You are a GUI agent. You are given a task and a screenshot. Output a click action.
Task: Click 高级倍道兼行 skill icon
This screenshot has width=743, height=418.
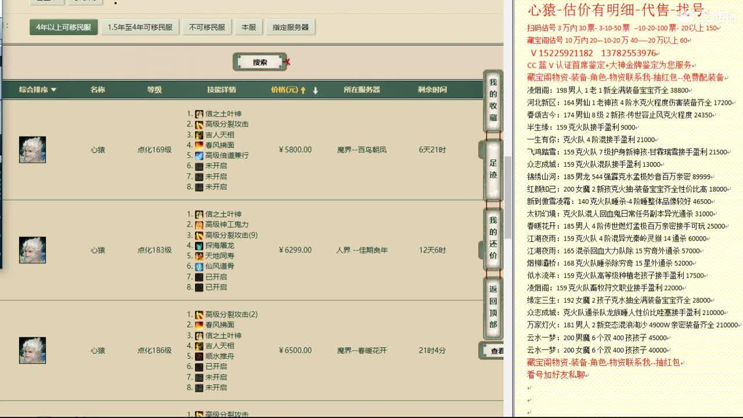(x=199, y=156)
